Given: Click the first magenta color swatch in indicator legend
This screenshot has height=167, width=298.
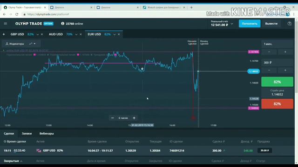Looking at the screenshot, I should click(x=34, y=55).
